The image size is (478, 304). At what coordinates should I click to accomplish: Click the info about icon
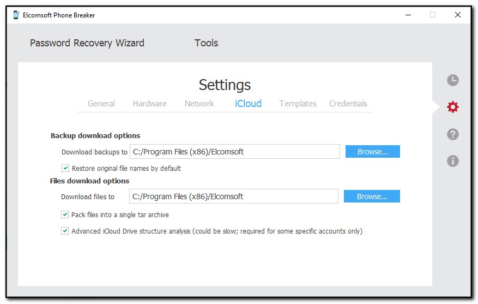452,161
